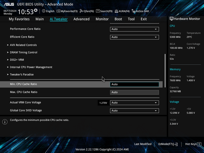Click CPU frequency value 5300 MHz
This screenshot has width=204, height=153.
tap(175, 37)
